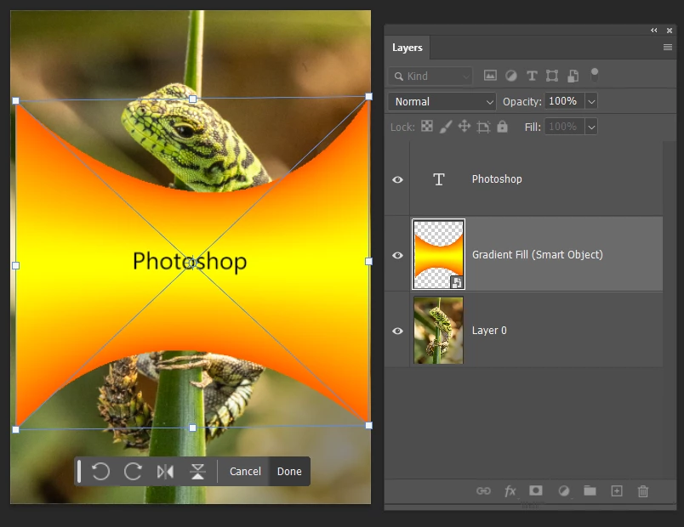Rotate 90 degrees counter-clockwise in transform bar
The image size is (684, 527).
click(x=100, y=471)
